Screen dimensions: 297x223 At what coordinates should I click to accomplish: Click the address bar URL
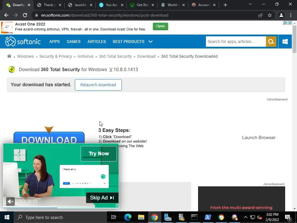tap(104, 15)
